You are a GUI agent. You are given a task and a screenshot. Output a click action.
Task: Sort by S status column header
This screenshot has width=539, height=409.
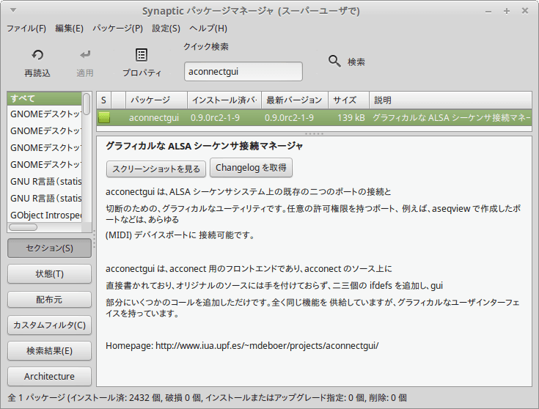(x=104, y=100)
